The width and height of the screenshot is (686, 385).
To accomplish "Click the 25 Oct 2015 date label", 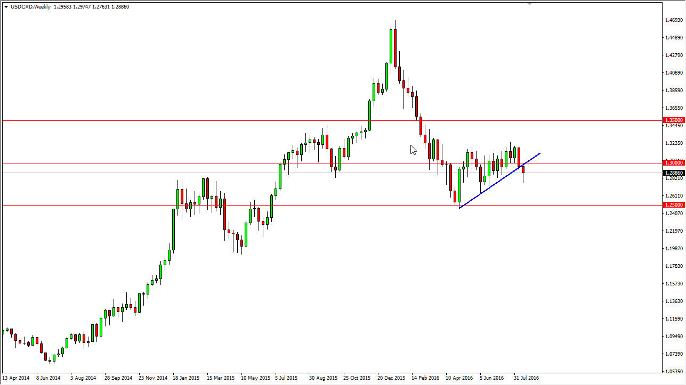I will coord(357,378).
